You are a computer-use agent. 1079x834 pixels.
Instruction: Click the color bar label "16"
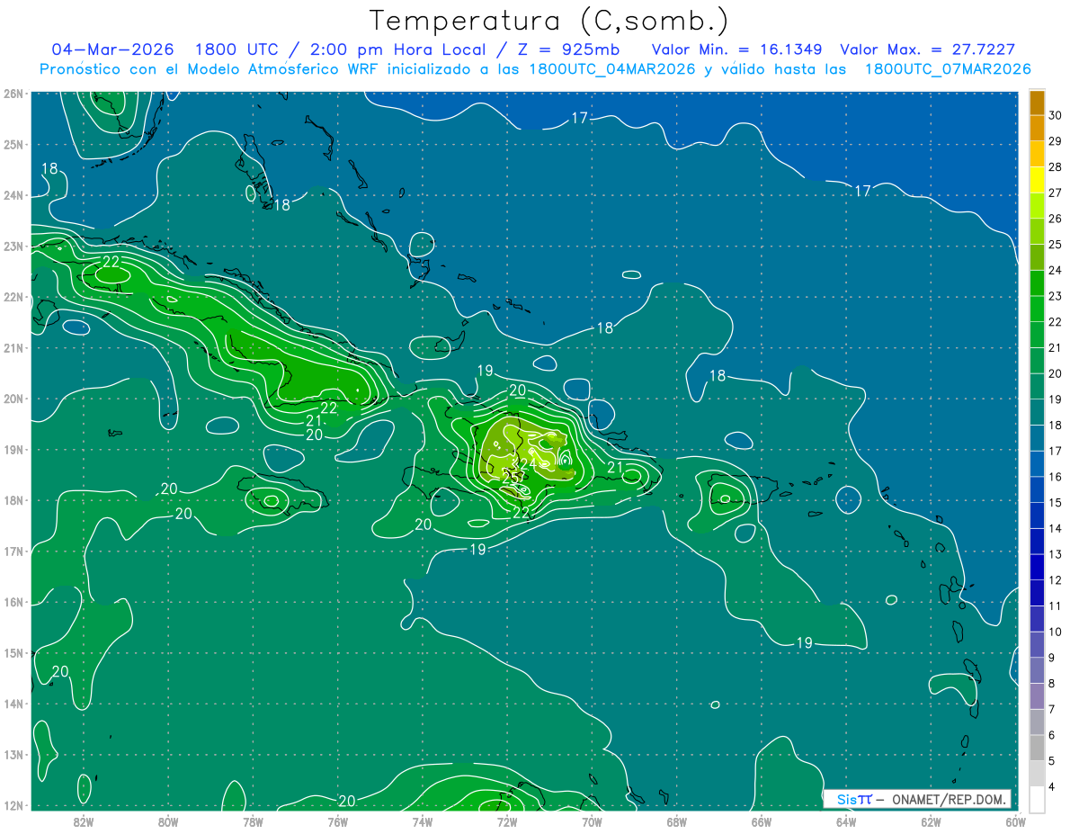click(1056, 476)
